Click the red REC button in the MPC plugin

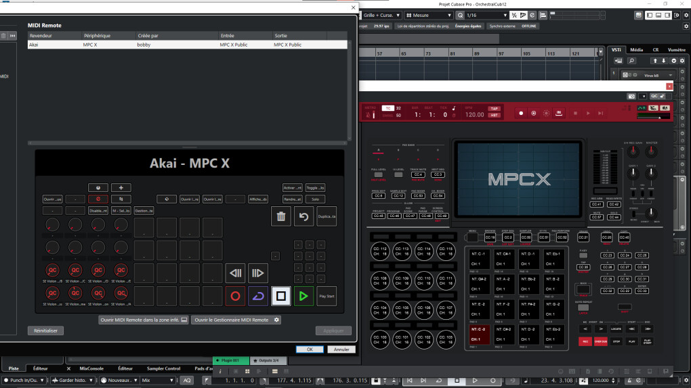click(585, 341)
